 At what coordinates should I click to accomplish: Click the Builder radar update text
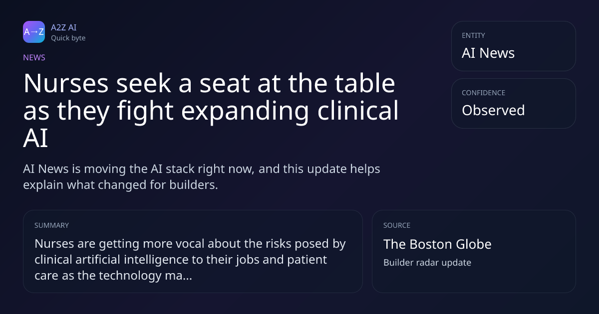(427, 262)
